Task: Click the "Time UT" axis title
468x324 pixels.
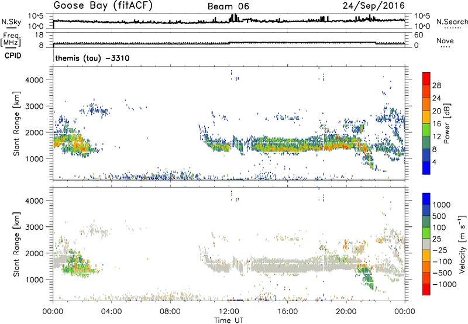Action: click(x=229, y=320)
